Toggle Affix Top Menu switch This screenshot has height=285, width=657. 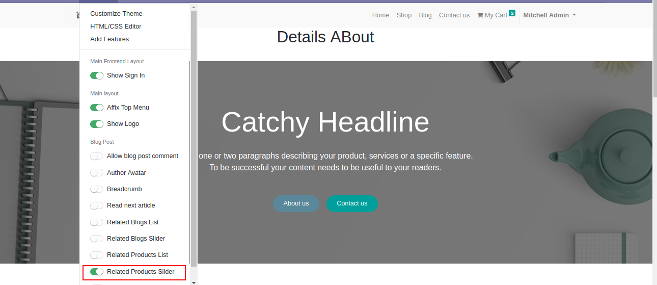(97, 108)
